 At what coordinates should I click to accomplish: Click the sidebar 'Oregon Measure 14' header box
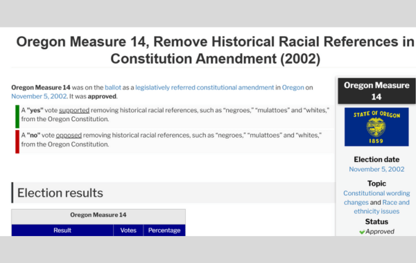(376, 91)
